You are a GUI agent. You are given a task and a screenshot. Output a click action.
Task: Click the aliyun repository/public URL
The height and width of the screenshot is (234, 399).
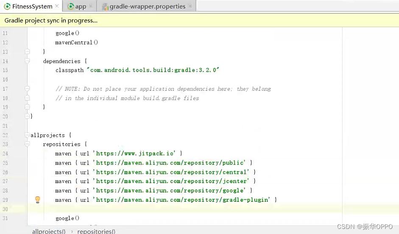point(169,163)
